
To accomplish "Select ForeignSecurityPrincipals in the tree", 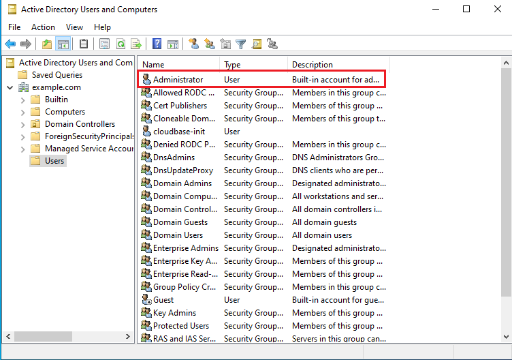I will [x=89, y=136].
